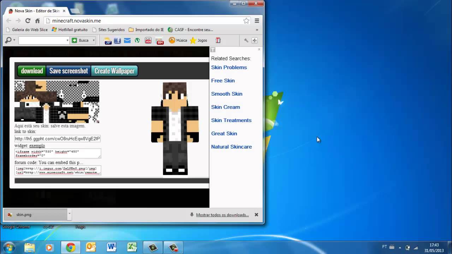Image resolution: width=452 pixels, height=254 pixels.
Task: Click the green download button
Action: (32, 71)
